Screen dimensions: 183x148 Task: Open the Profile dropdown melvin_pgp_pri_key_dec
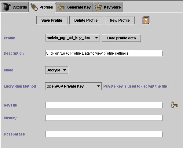[72, 38]
